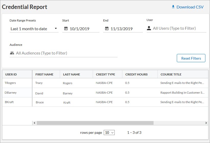Open the Start date calendar icon

(66, 29)
